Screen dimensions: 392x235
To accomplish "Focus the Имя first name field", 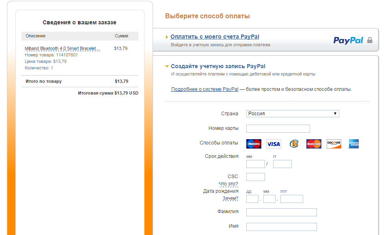I will tap(282, 227).
